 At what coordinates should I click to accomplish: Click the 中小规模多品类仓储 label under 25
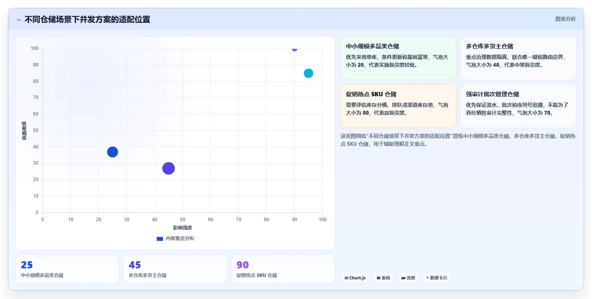[x=42, y=275]
